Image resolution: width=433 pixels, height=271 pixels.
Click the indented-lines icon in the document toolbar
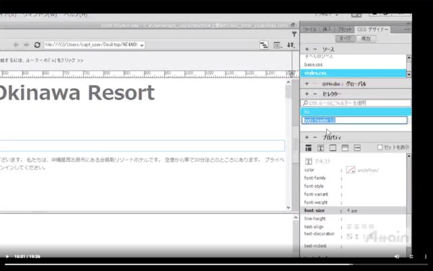pyautogui.click(x=264, y=45)
